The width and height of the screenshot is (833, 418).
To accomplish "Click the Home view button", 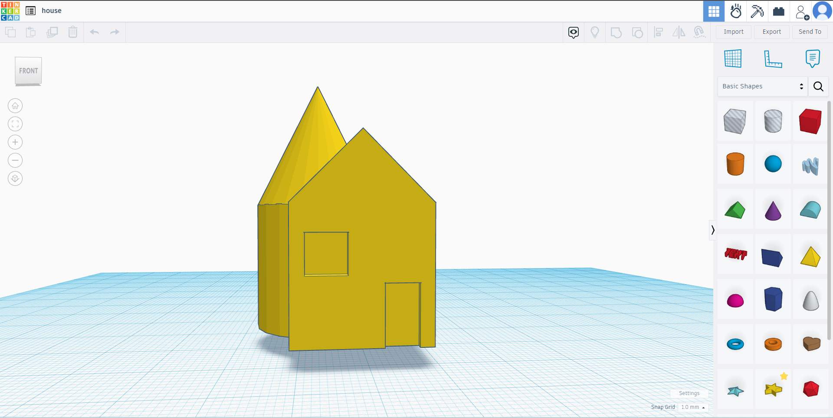I will (x=15, y=106).
